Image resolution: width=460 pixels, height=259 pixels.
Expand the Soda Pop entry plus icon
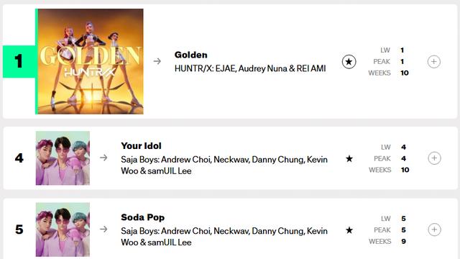[434, 230]
